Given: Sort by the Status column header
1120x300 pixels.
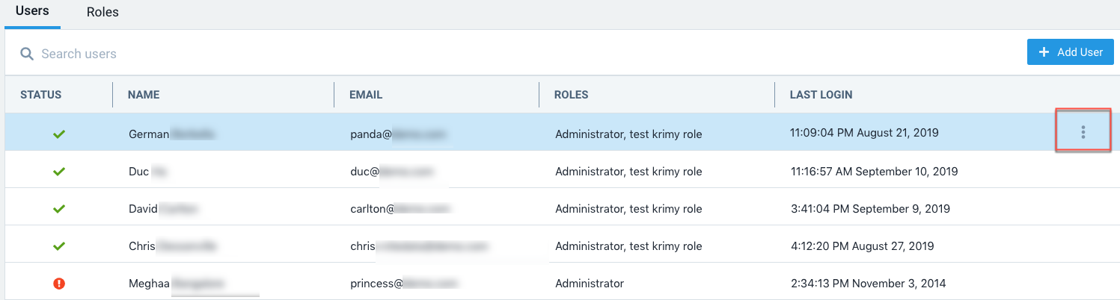Looking at the screenshot, I should 41,95.
